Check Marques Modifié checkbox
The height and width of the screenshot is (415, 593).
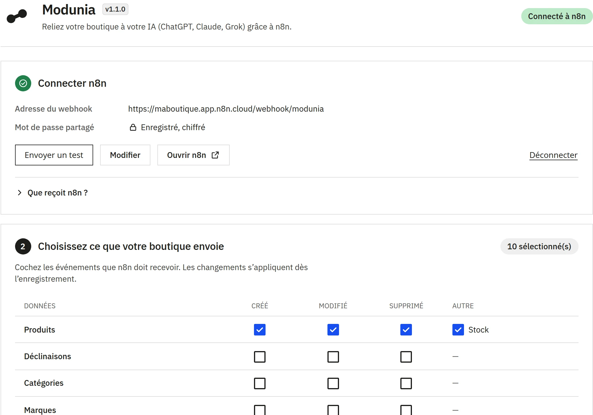point(333,410)
